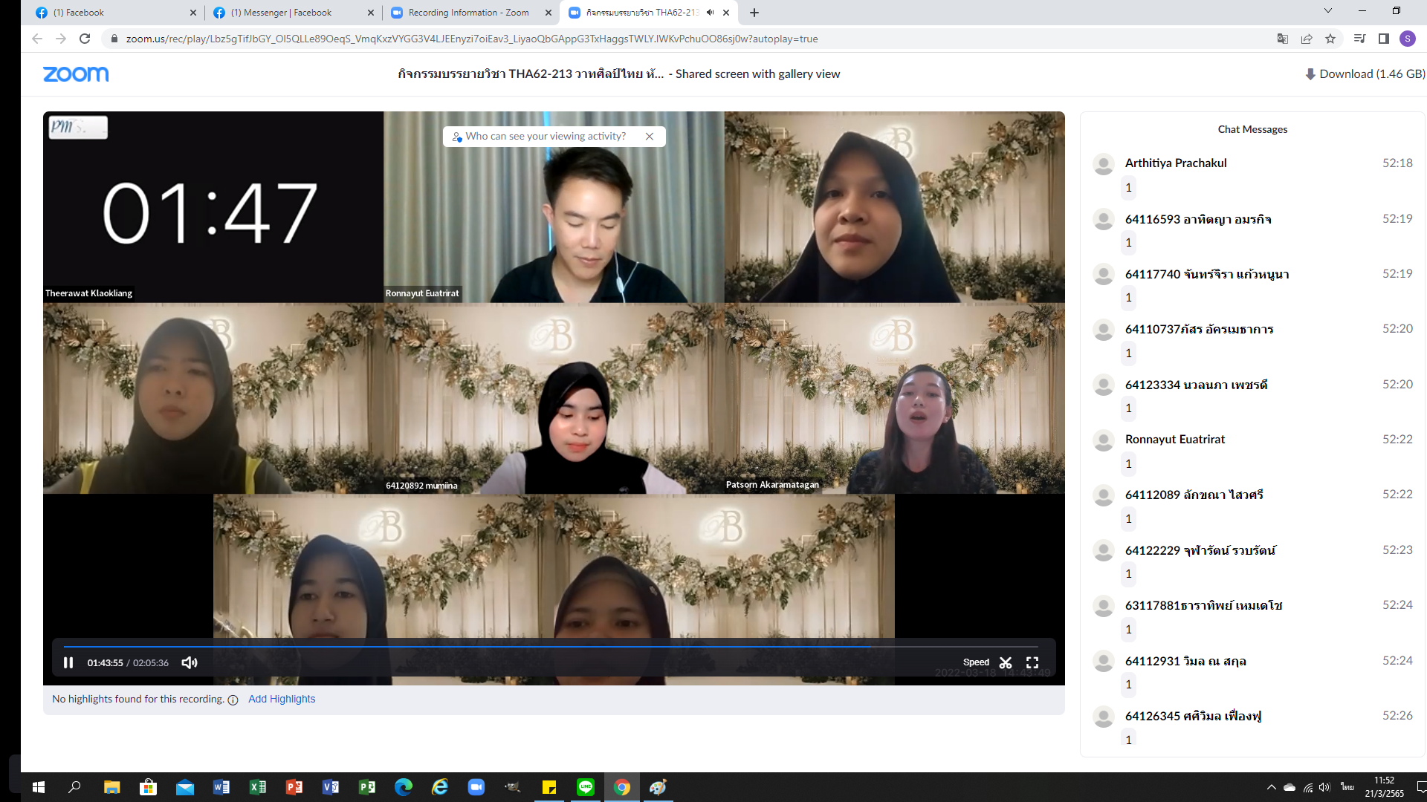
Task: Dismiss the viewing activity popup
Action: tap(650, 137)
